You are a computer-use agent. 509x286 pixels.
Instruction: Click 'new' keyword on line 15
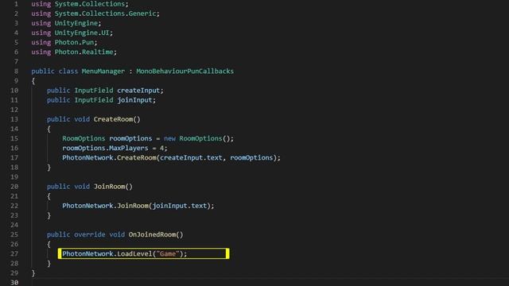click(x=169, y=138)
